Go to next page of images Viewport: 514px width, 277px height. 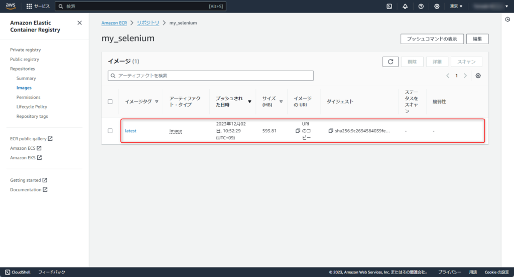click(x=465, y=76)
